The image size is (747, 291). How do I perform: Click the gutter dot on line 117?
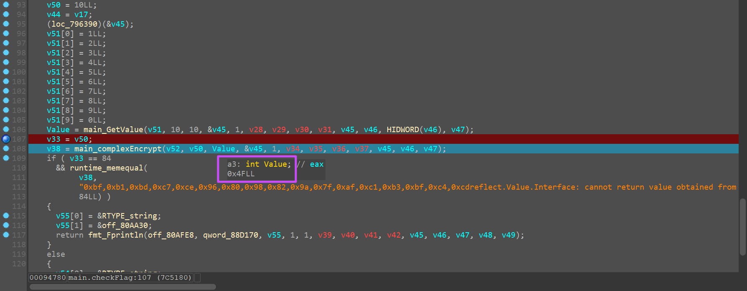coord(6,235)
